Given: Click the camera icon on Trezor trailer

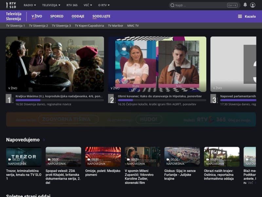Looking at the screenshot, I should click(x=9, y=160).
